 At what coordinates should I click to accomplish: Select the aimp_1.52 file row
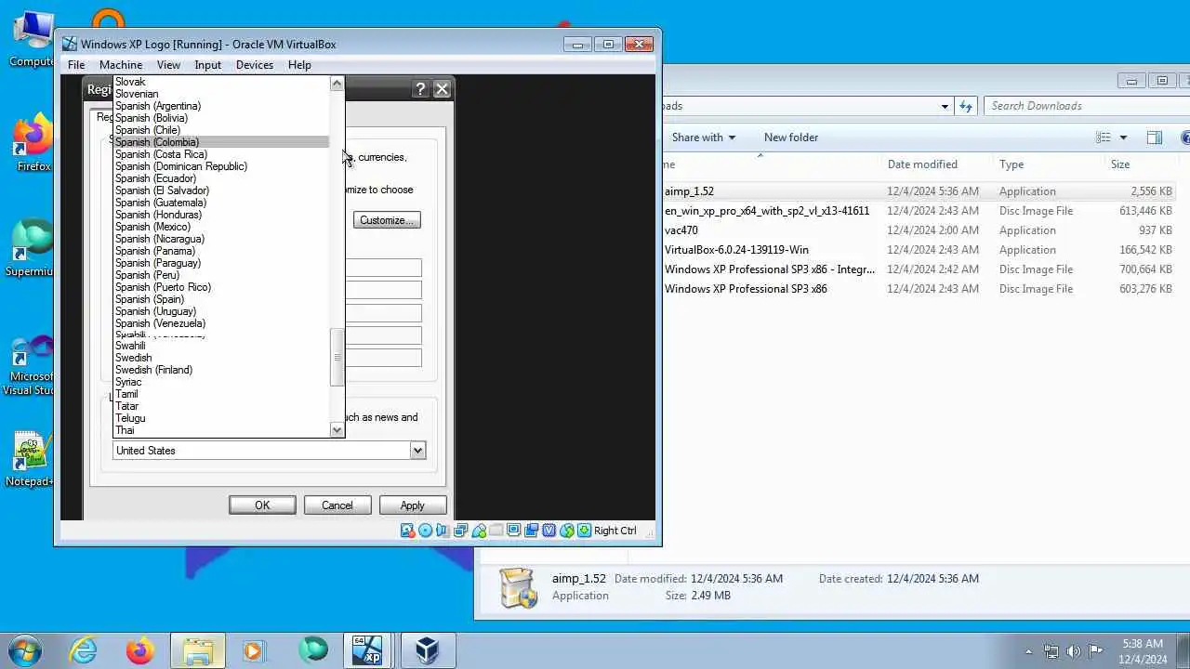tap(920, 191)
